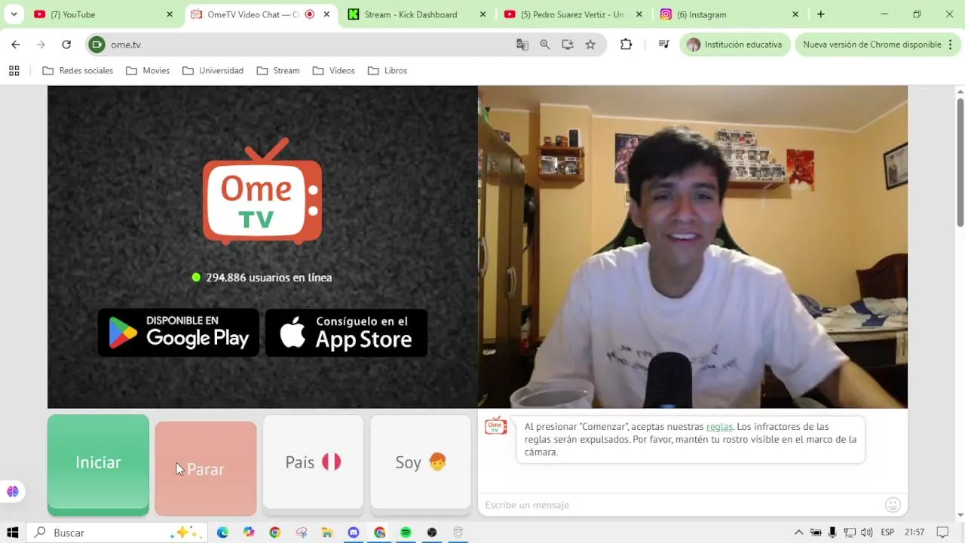Open Discord from taskbar
Screen dimensions: 965x543
point(354,532)
